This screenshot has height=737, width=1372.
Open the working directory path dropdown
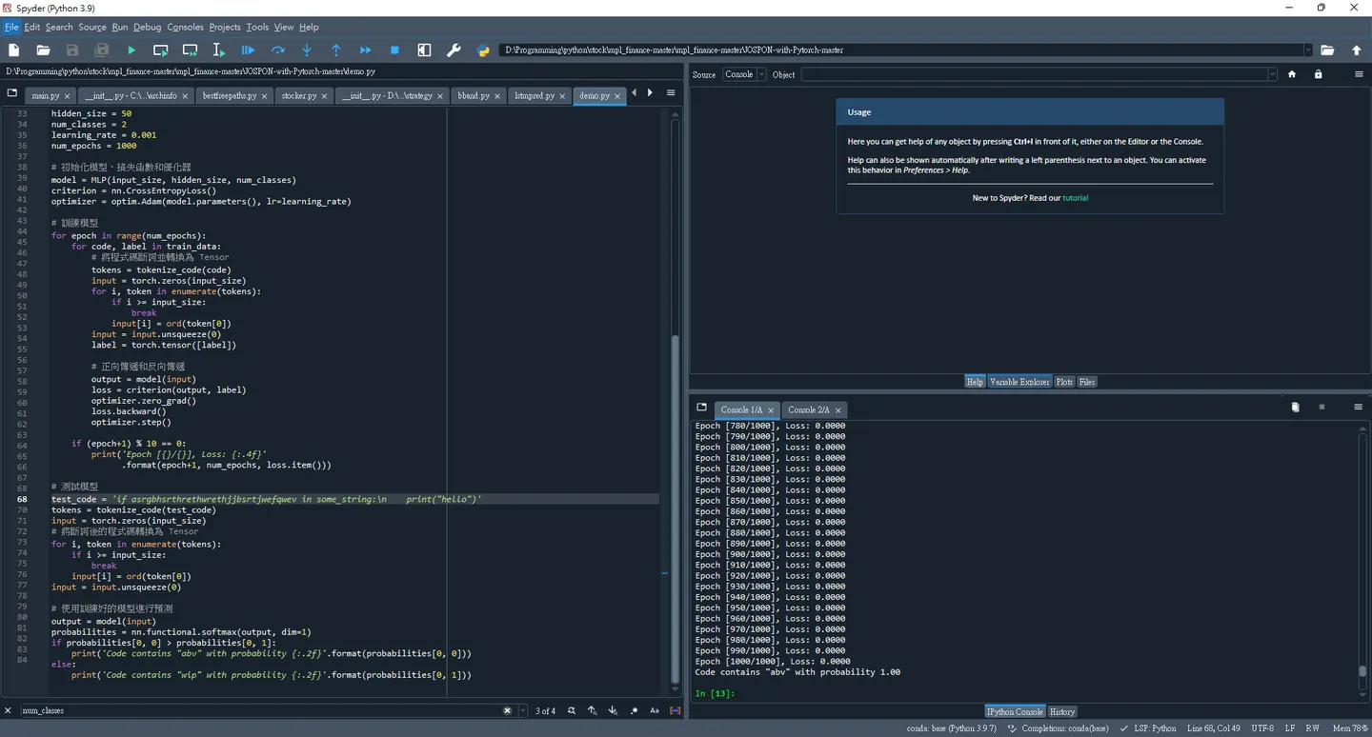click(1307, 50)
